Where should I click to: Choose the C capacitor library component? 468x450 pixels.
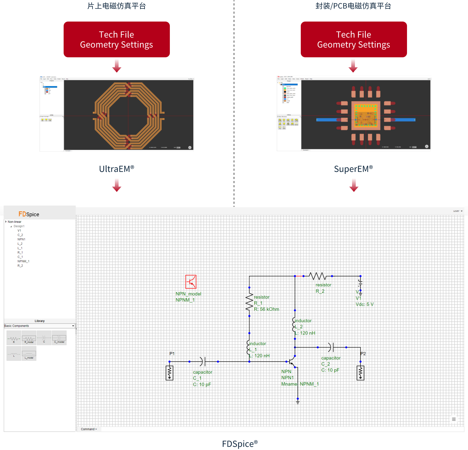coord(44,338)
